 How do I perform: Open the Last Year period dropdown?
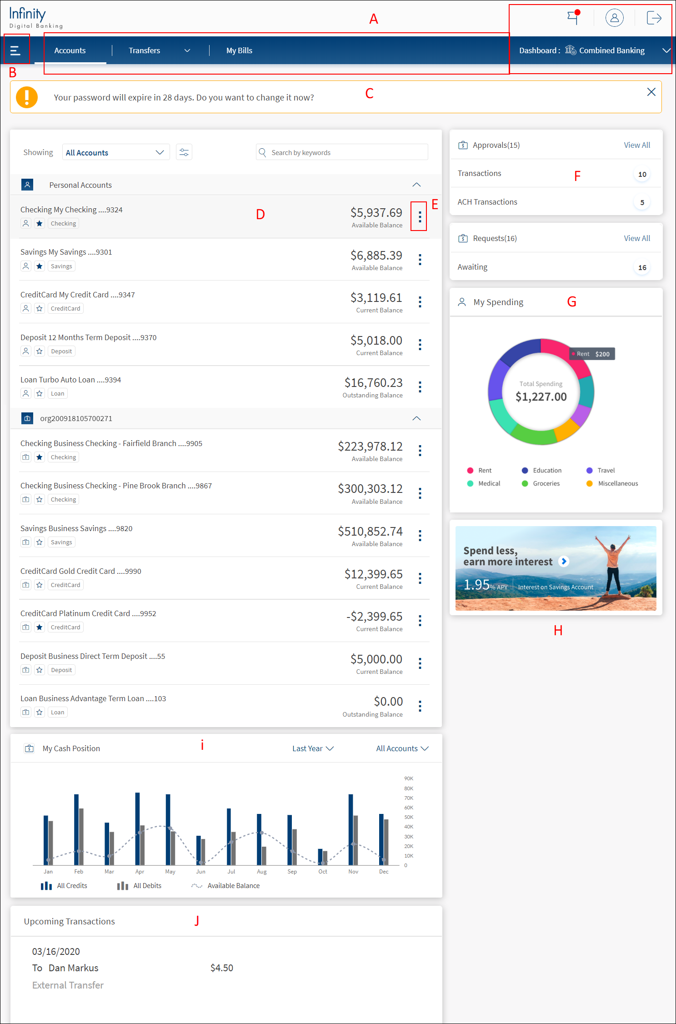pos(313,748)
